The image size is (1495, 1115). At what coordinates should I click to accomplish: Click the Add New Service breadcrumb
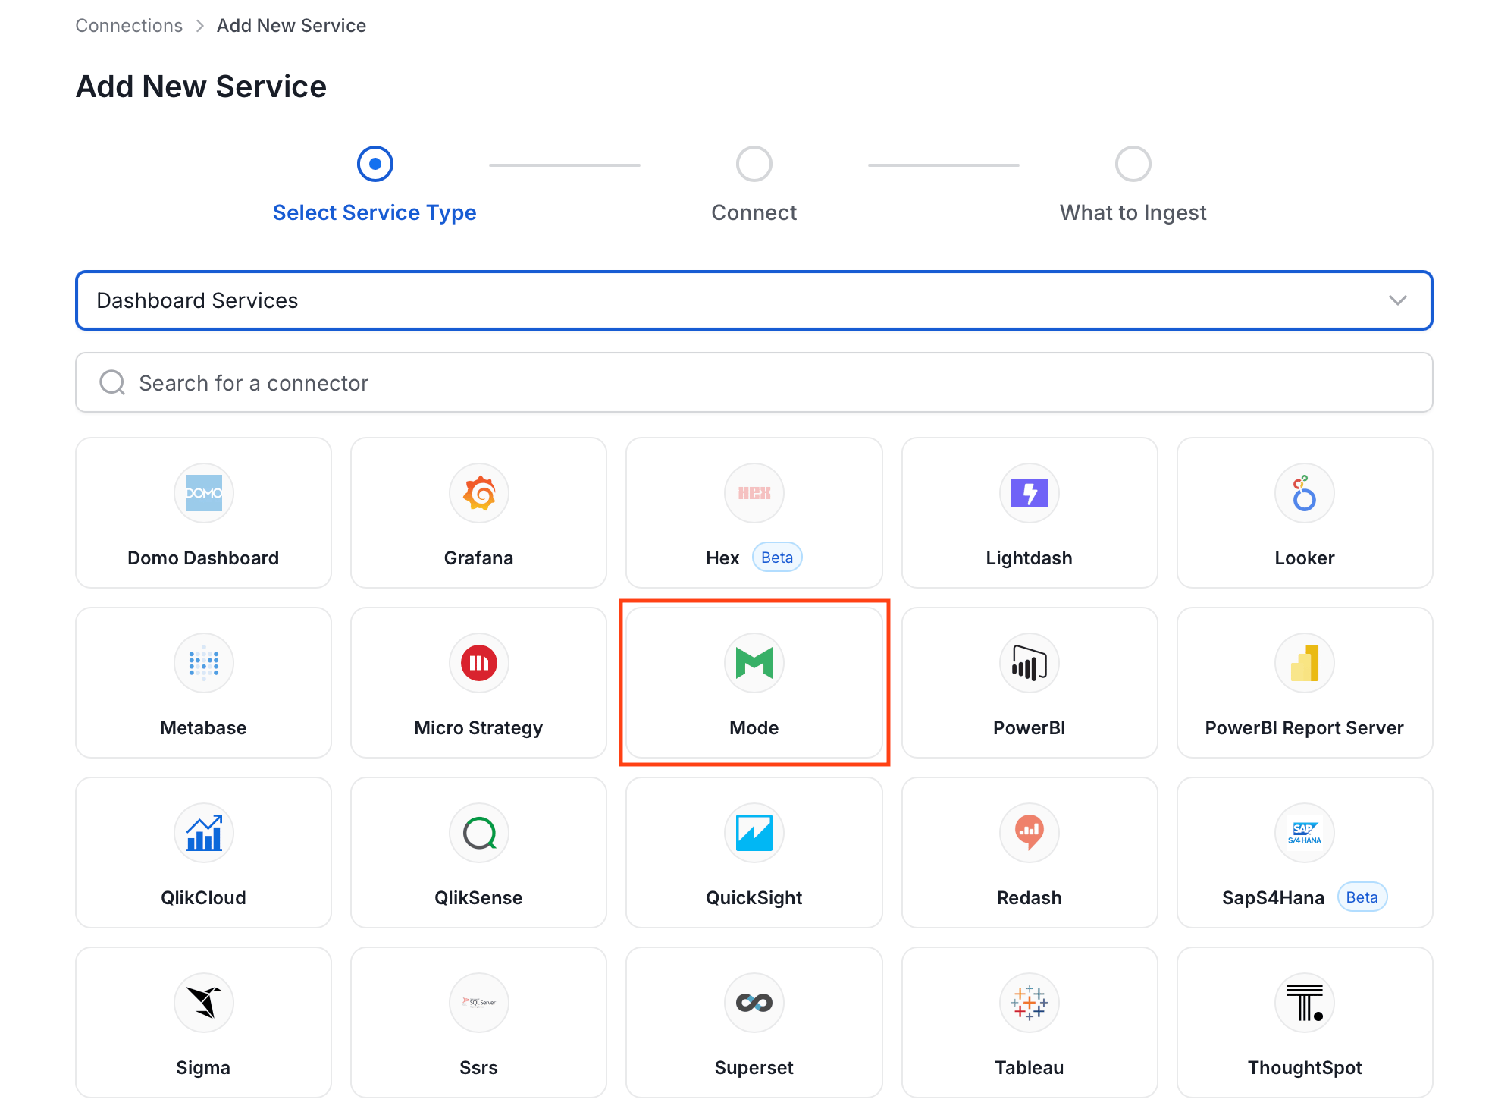(291, 25)
